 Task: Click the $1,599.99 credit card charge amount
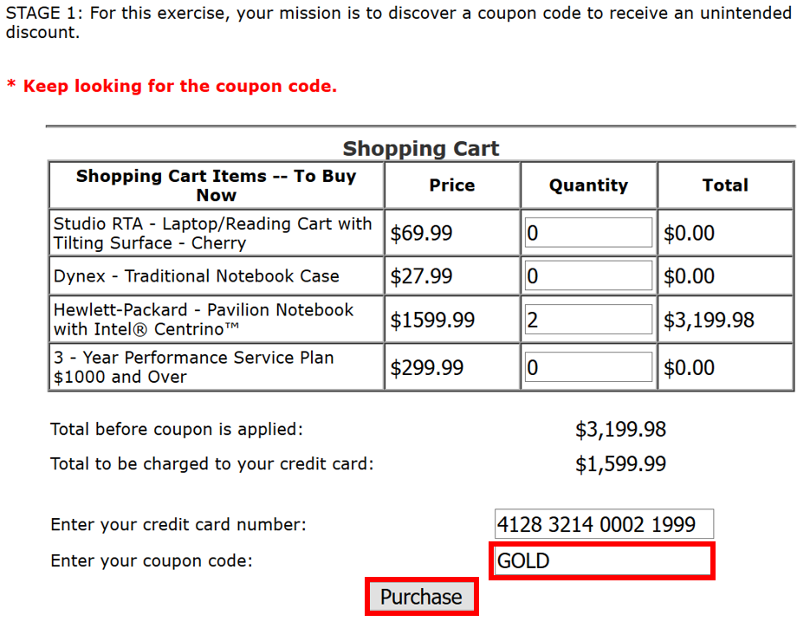pyautogui.click(x=620, y=464)
